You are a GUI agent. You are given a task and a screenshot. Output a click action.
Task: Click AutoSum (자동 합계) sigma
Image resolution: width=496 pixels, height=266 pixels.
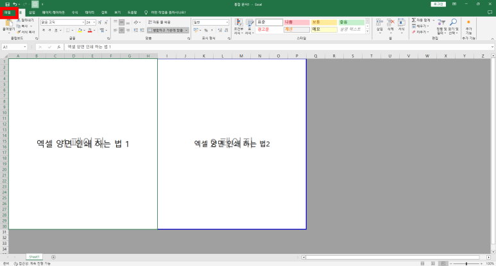tap(421, 21)
